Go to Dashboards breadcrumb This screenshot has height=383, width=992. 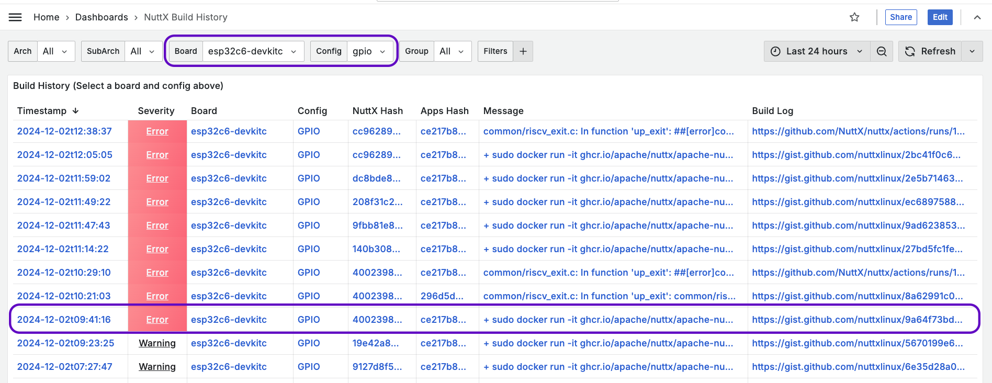102,17
